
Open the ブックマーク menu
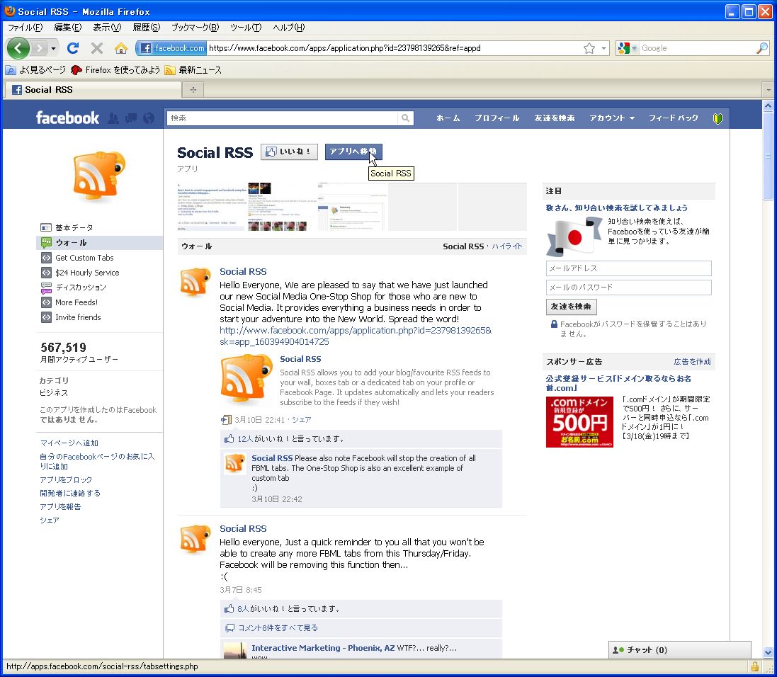tap(195, 27)
